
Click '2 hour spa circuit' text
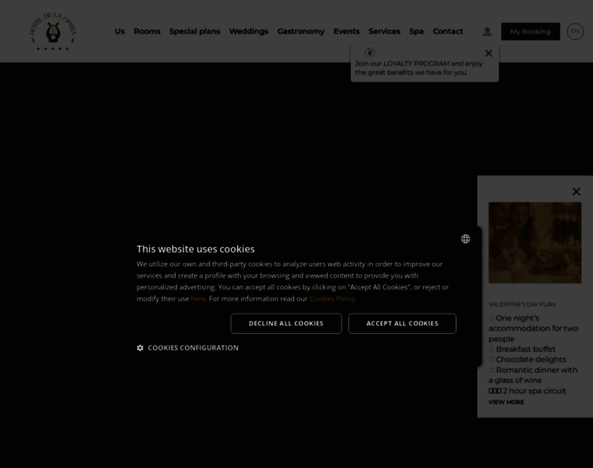coord(534,391)
